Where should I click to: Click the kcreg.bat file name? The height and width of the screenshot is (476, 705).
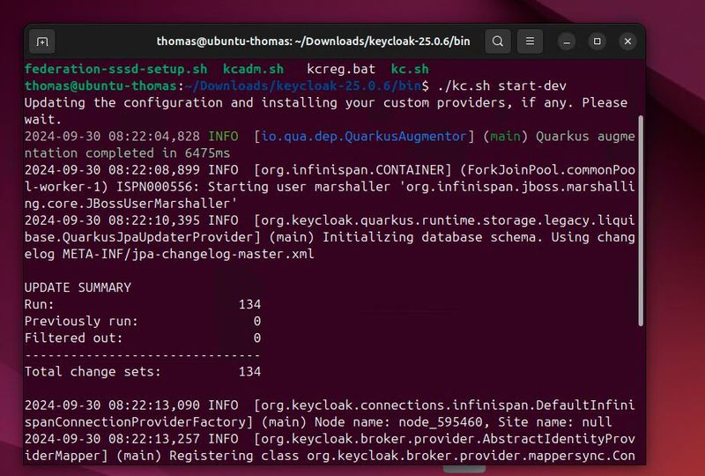tap(341, 70)
